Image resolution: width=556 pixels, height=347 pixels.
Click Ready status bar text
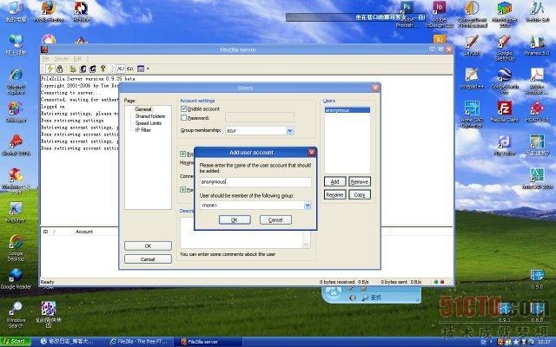click(48, 282)
